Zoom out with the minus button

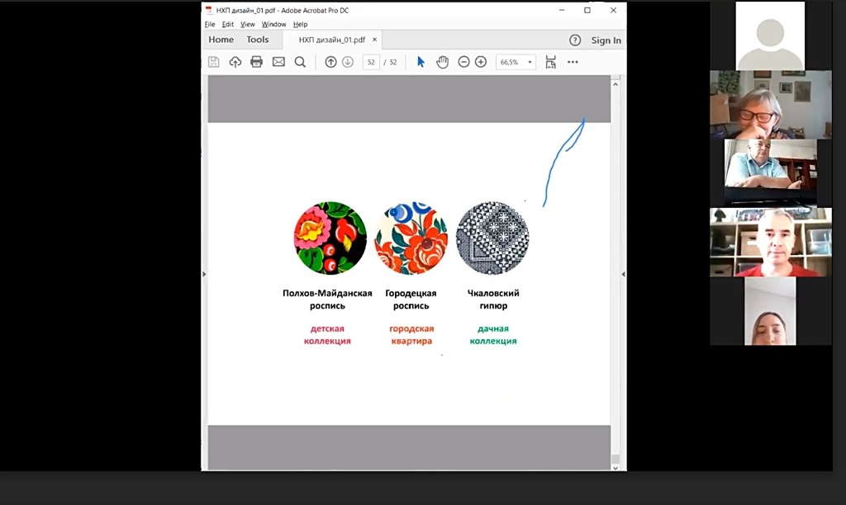pos(463,62)
